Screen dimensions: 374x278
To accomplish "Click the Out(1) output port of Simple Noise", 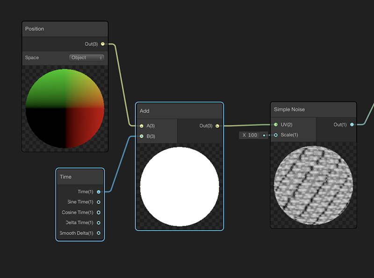I will click(352, 124).
